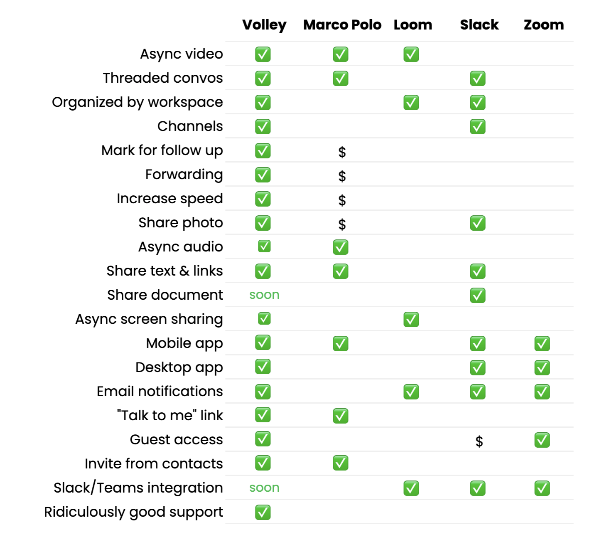Click the Zoom column header
This screenshot has height=552, width=614.
(544, 25)
